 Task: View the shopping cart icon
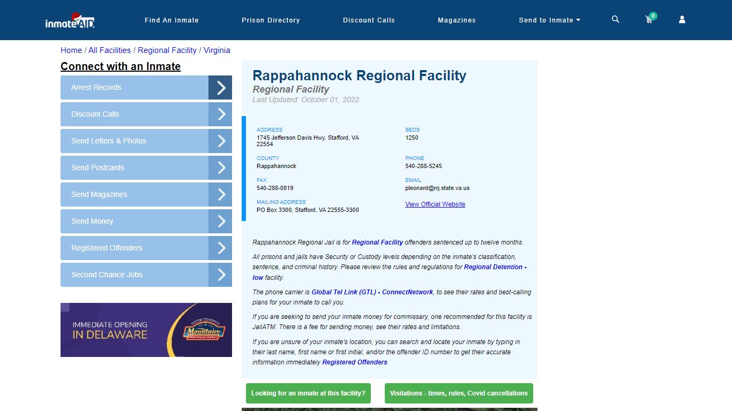point(649,19)
